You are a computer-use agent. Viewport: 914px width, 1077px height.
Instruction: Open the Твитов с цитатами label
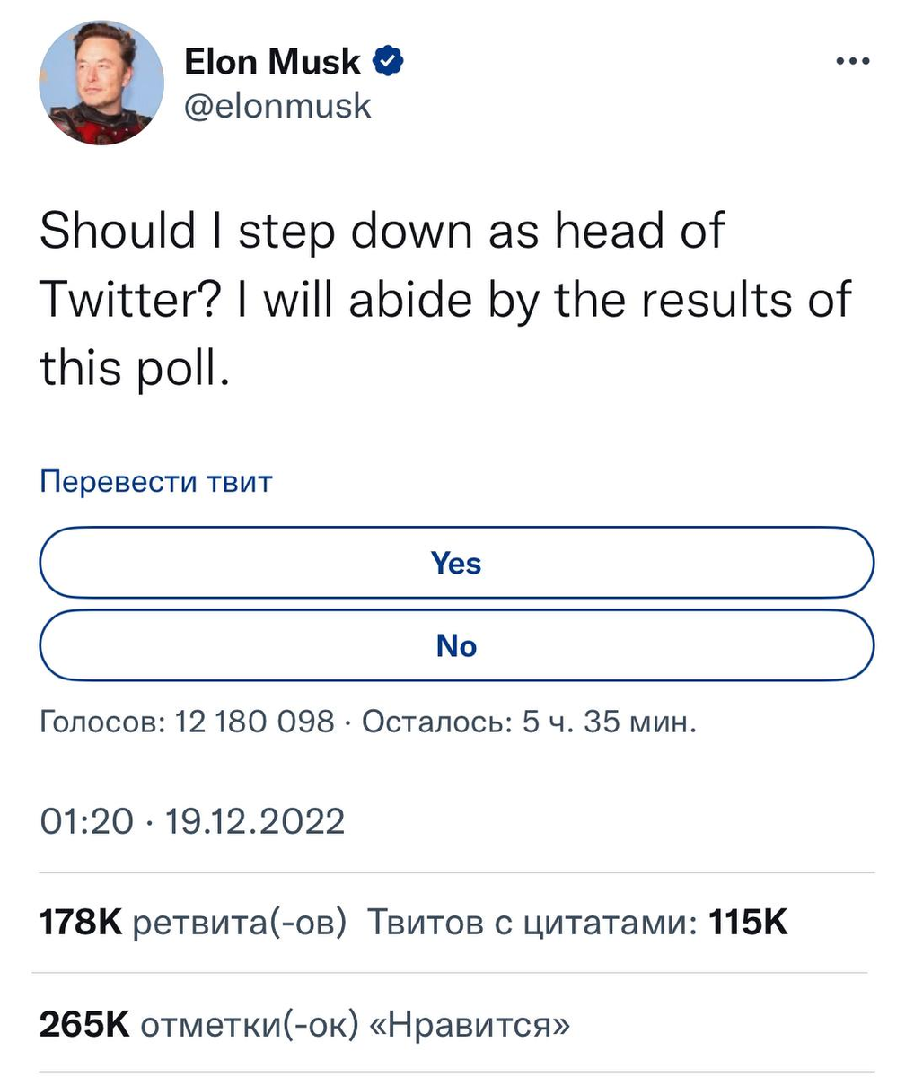point(533,924)
